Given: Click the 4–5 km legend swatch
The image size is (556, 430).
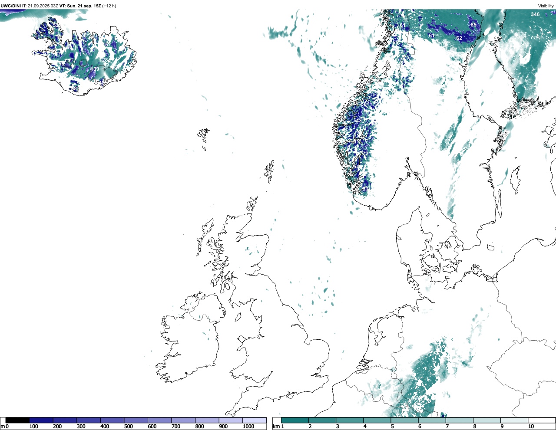Looking at the screenshot, I should click(377, 420).
